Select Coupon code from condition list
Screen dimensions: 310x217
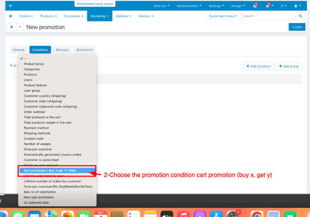(x=34, y=139)
